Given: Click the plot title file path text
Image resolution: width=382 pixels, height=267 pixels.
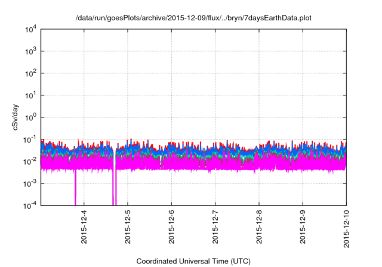Looking at the screenshot, I should (193, 18).
